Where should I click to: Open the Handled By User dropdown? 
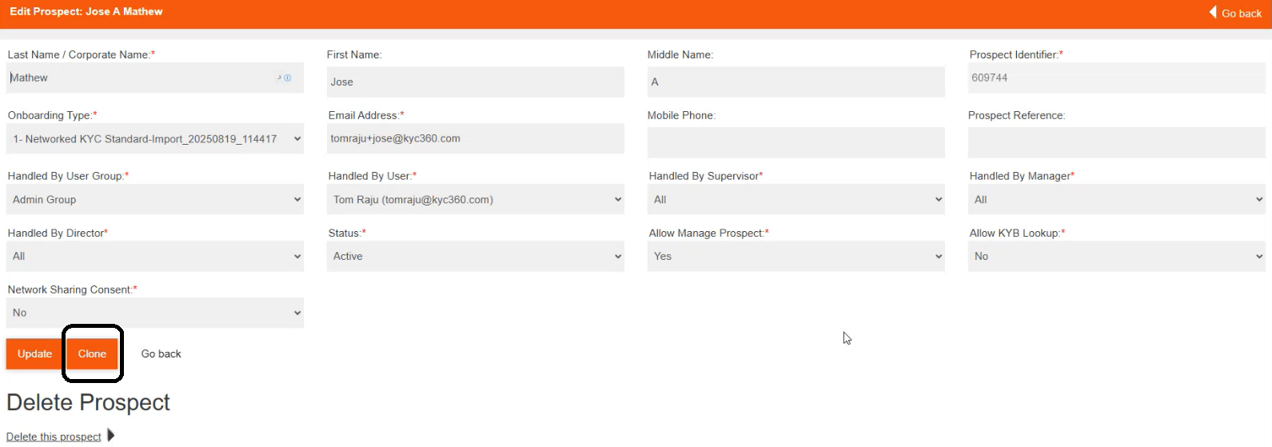click(476, 200)
